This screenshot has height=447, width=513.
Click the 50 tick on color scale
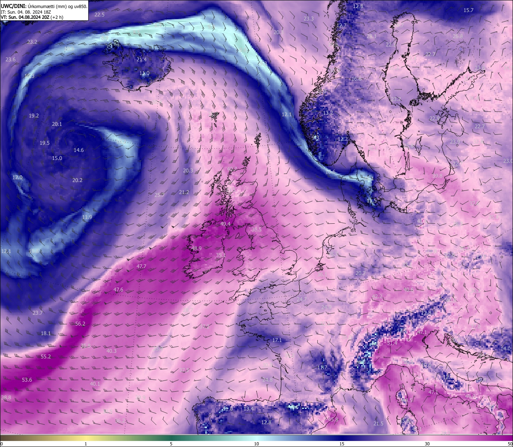click(x=510, y=444)
